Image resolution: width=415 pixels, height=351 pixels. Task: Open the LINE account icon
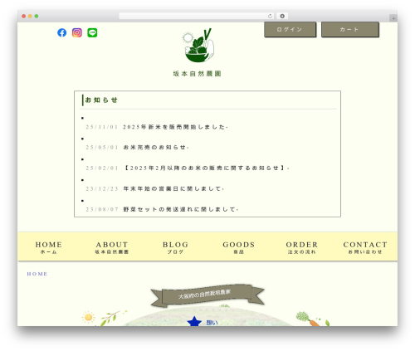click(x=92, y=32)
